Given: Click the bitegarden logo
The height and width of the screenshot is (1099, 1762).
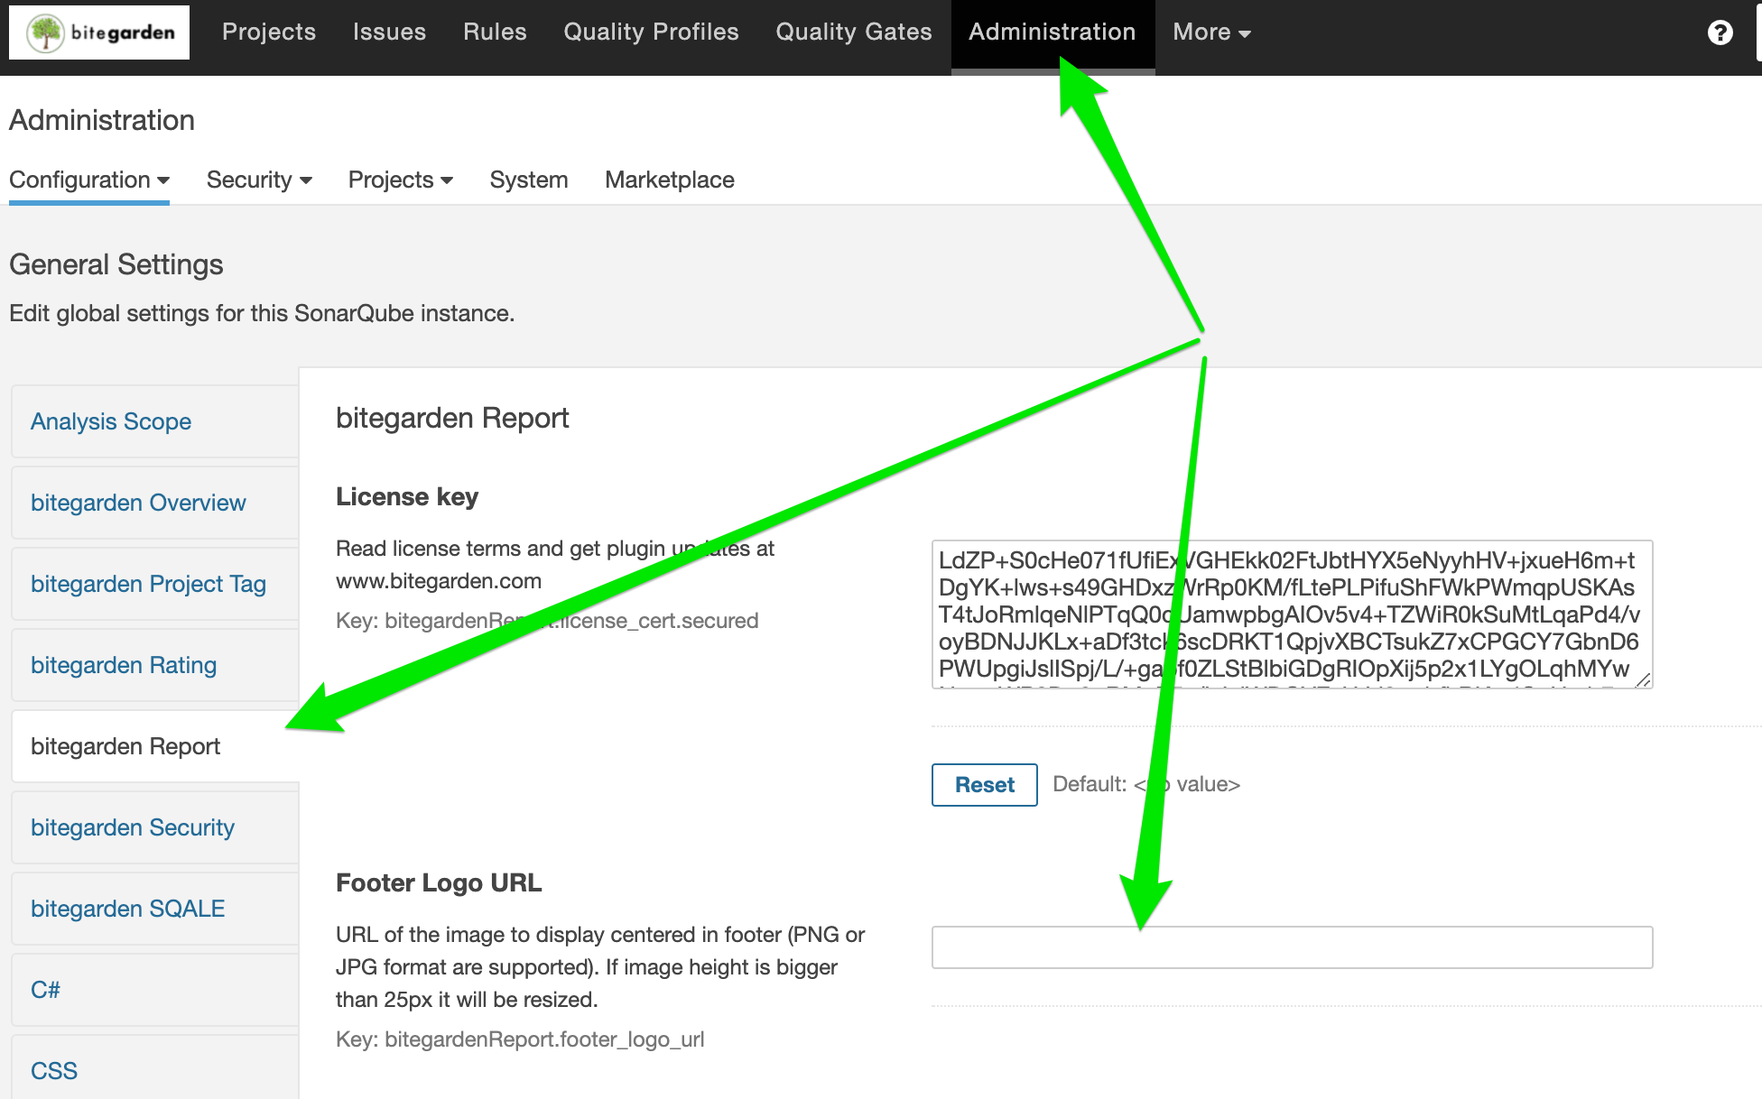Looking at the screenshot, I should [x=99, y=32].
